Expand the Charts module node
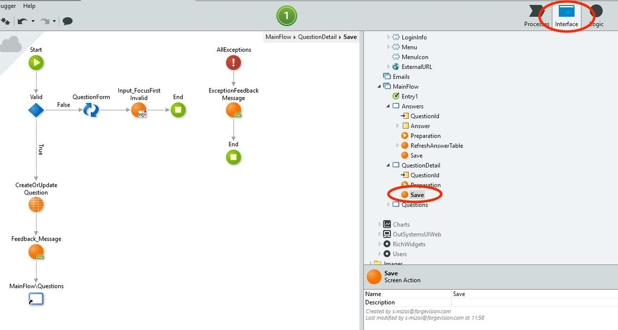The image size is (618, 330). 380,225
